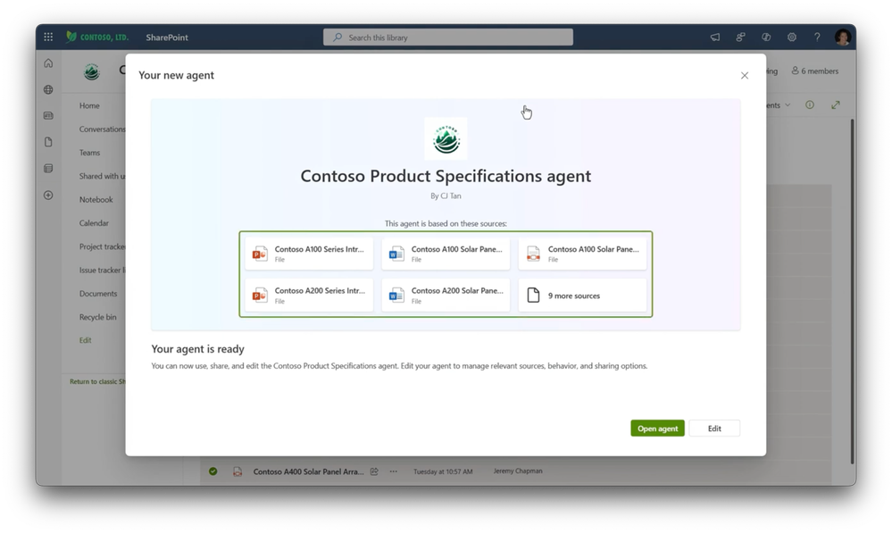This screenshot has height=533, width=892.
Task: Open the Copilot icon in header
Action: 766,37
